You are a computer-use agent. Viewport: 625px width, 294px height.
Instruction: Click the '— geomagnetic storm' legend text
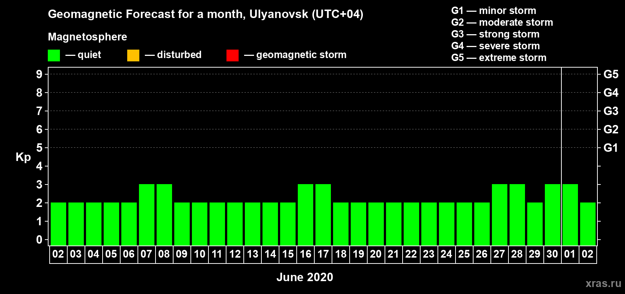click(296, 55)
